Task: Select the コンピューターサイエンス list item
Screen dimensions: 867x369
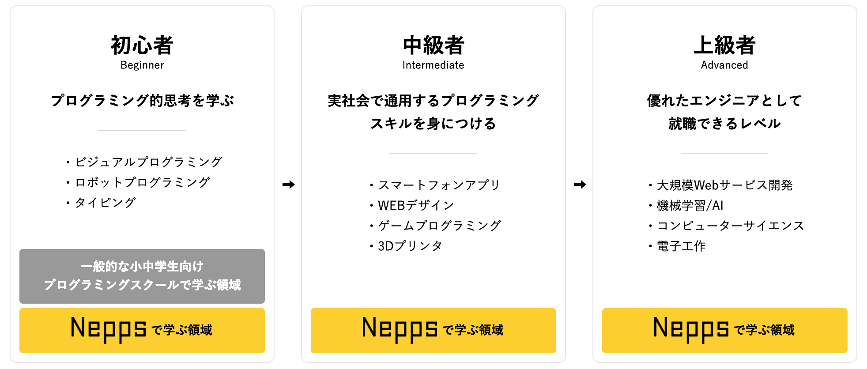Action: [x=730, y=226]
